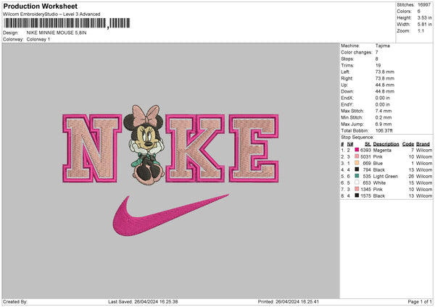435x307 pixels.
Task: Click the 'Color changes:' label
Action: pos(357,52)
